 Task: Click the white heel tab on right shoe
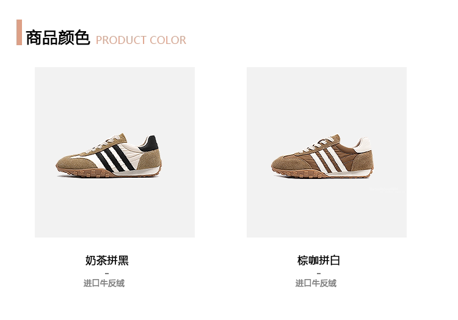click(x=363, y=145)
